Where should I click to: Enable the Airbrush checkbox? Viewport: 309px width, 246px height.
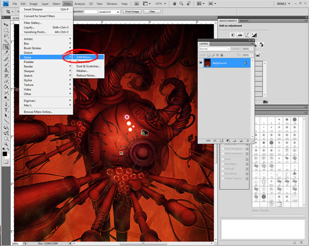[x=223, y=169]
